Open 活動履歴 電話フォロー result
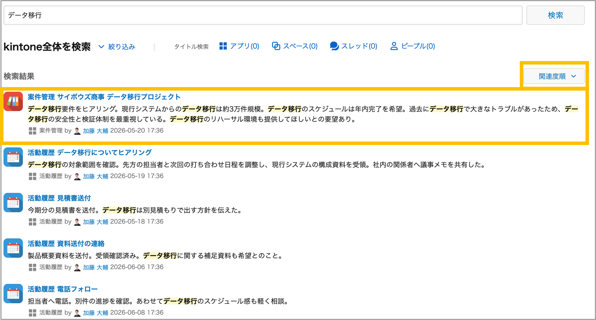 tap(63, 289)
